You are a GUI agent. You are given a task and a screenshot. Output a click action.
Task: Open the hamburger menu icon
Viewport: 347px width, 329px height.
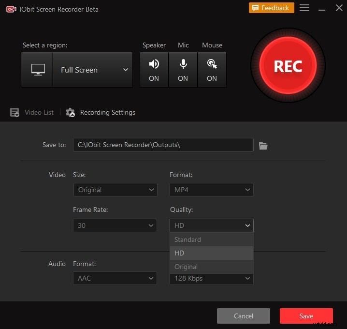304,8
